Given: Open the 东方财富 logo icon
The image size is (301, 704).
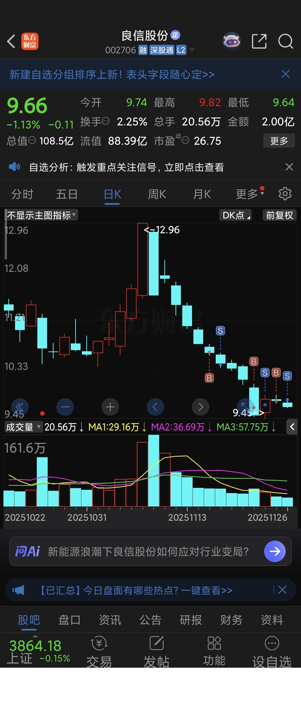Looking at the screenshot, I should coord(30,41).
